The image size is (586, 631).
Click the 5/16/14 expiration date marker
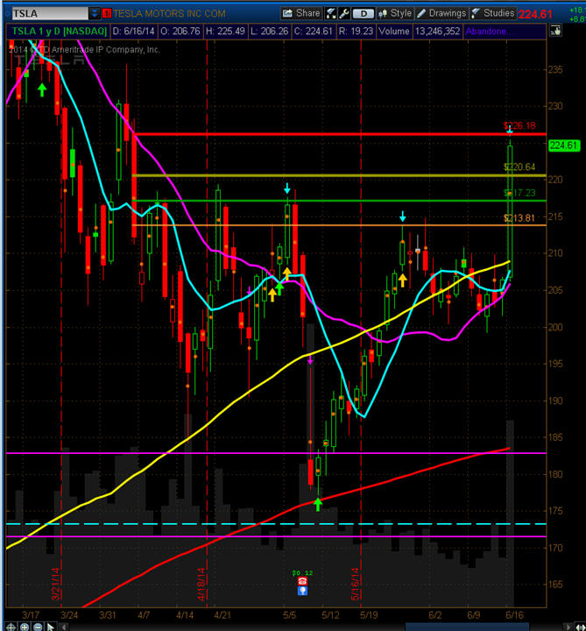pyautogui.click(x=355, y=584)
